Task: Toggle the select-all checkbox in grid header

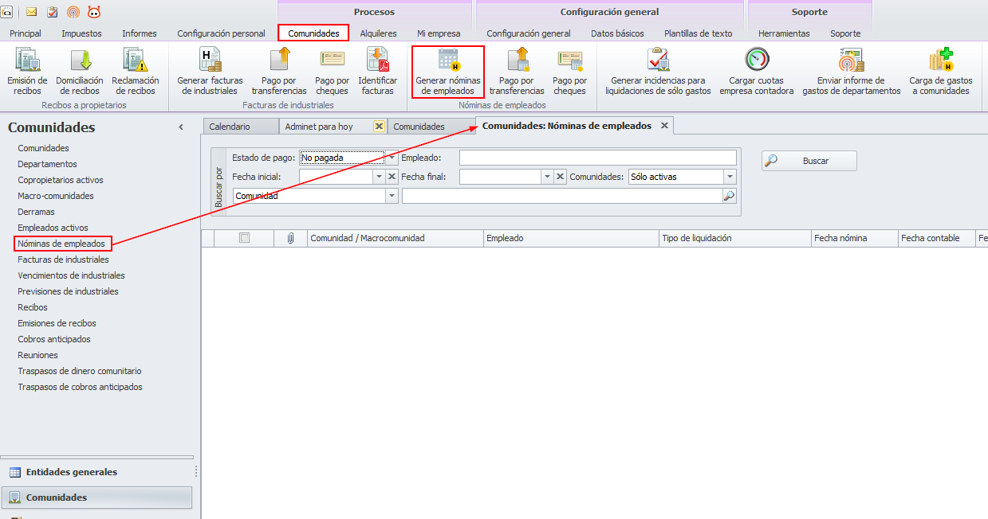Action: pyautogui.click(x=245, y=237)
